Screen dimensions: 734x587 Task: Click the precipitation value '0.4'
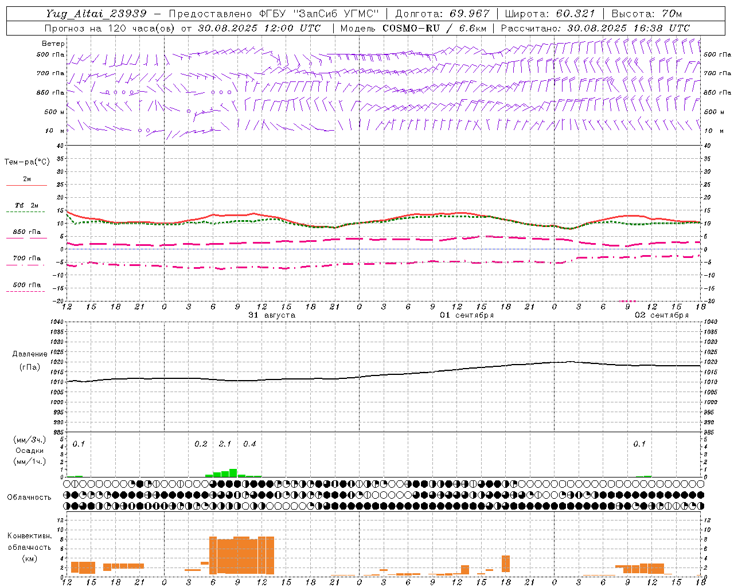(249, 444)
